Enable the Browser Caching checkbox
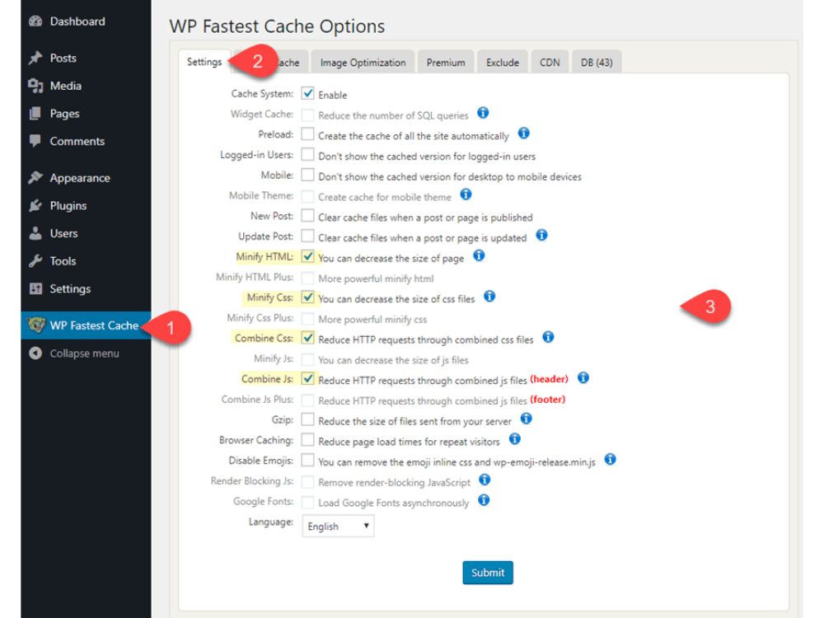 tap(308, 440)
